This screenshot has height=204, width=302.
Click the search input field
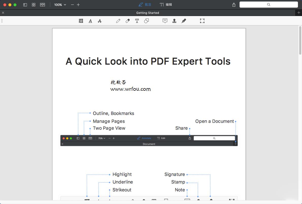pyautogui.click(x=269, y=5)
